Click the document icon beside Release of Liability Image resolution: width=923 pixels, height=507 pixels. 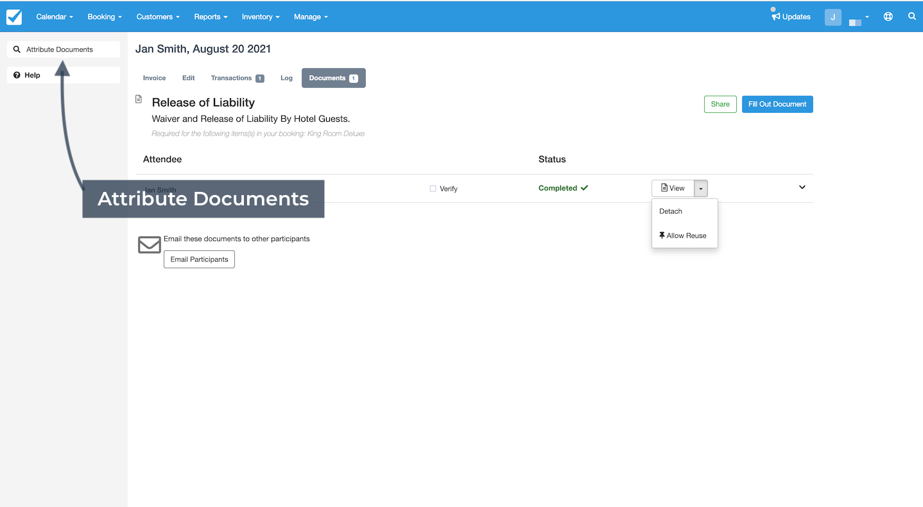pos(139,99)
